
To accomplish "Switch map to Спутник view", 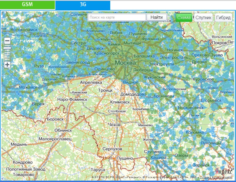I will point(204,17).
